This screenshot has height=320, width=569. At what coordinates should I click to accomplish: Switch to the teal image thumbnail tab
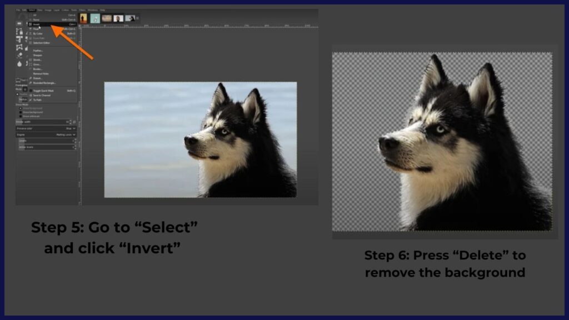tap(95, 18)
